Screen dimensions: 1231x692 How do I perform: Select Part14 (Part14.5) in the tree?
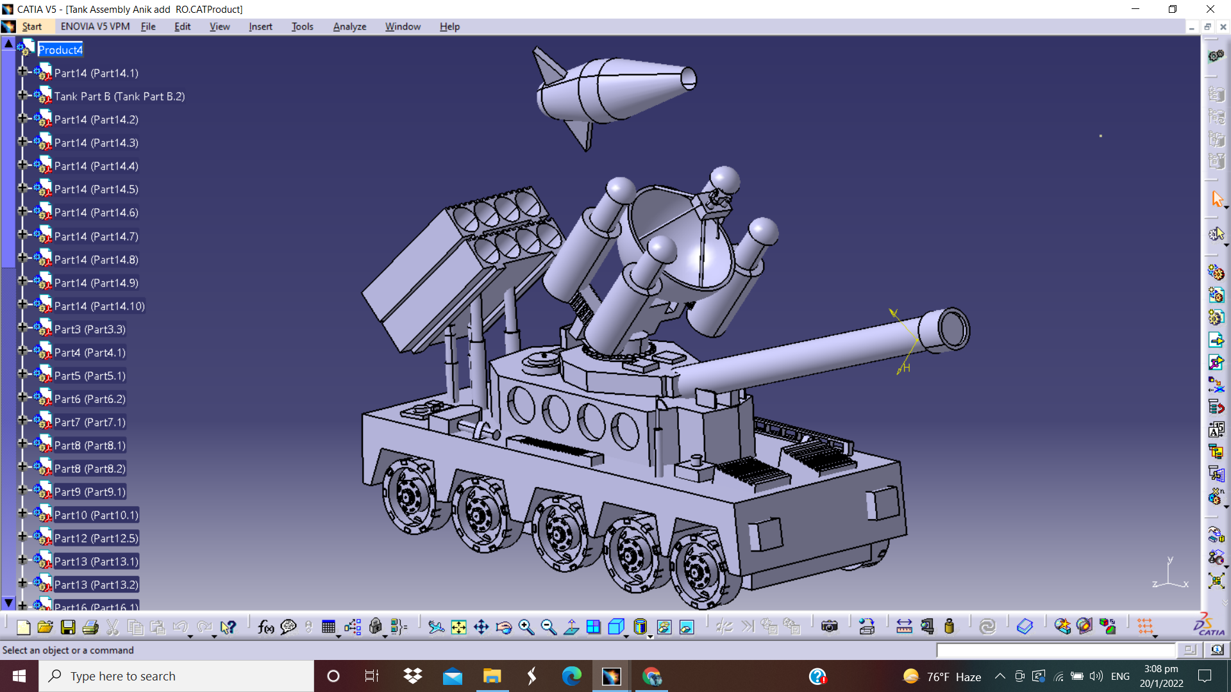coord(96,189)
